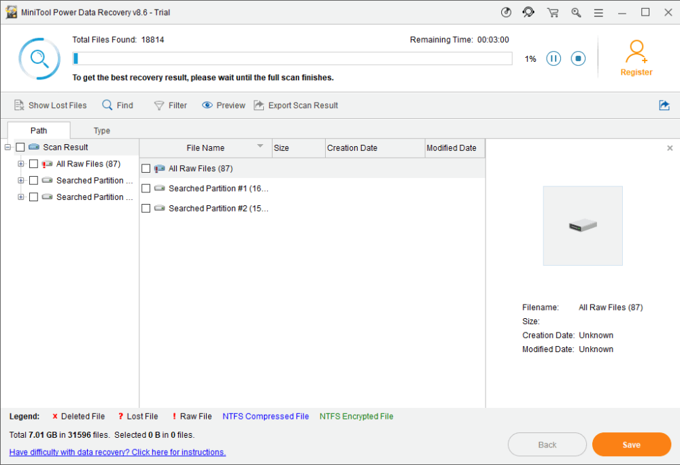Screen dimensions: 680x465
Task: Click the support headset icon in title bar
Action: [x=528, y=12]
